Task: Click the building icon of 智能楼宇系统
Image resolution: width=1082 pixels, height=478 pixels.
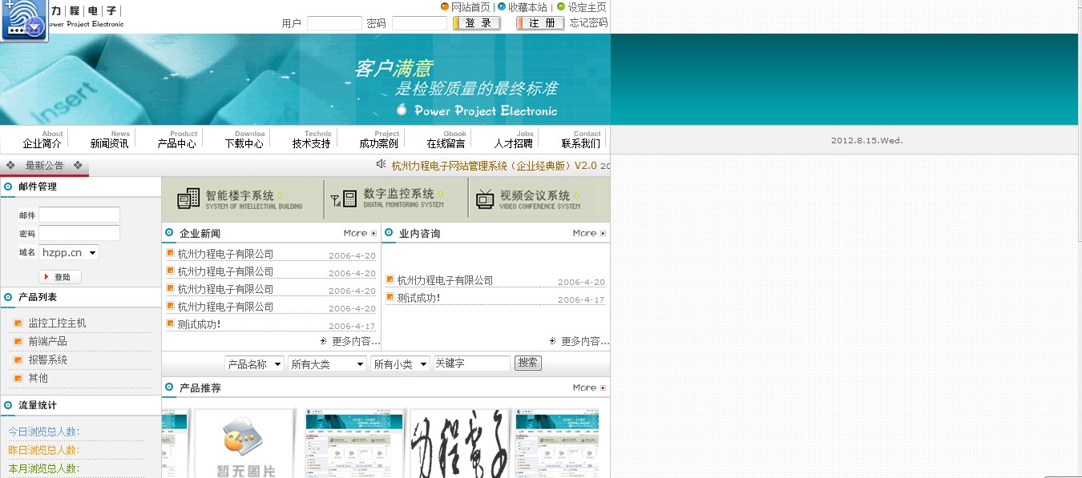Action: pyautogui.click(x=188, y=199)
